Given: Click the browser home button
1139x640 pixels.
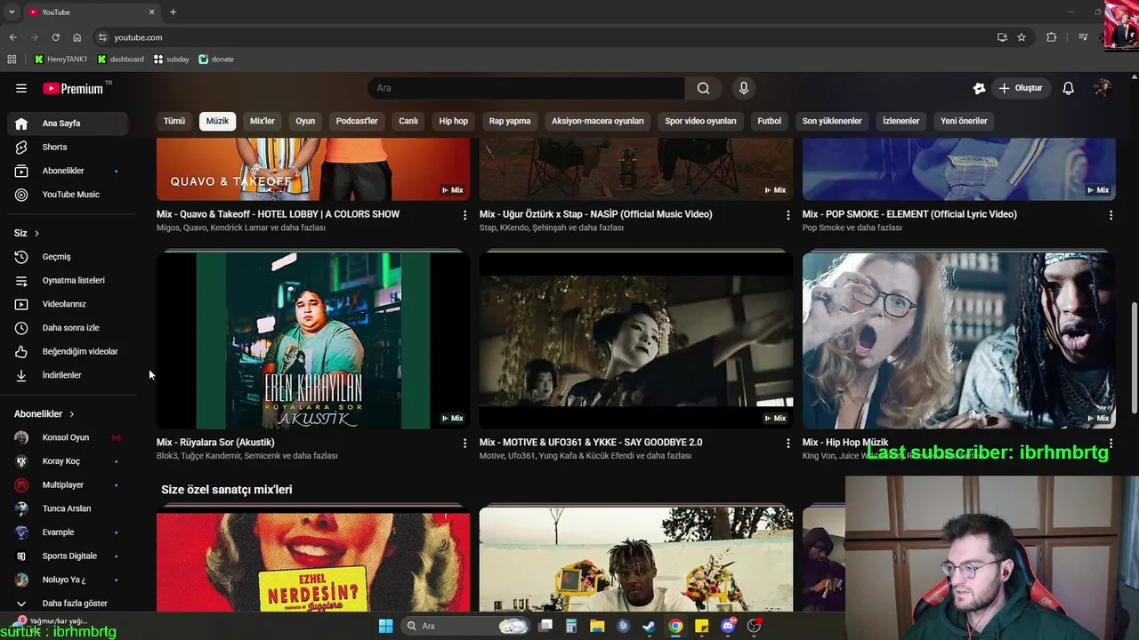Looking at the screenshot, I should (x=77, y=37).
